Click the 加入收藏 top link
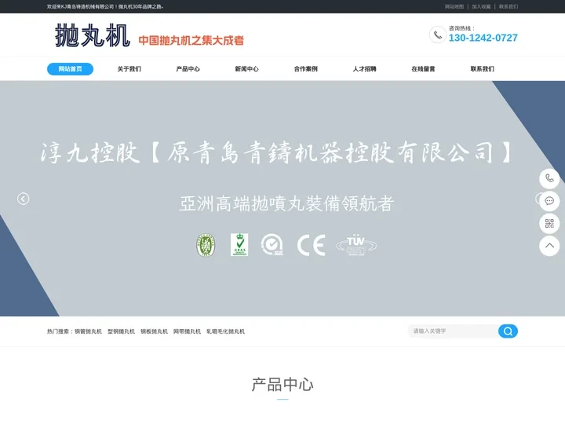The image size is (565, 424). pos(481,6)
